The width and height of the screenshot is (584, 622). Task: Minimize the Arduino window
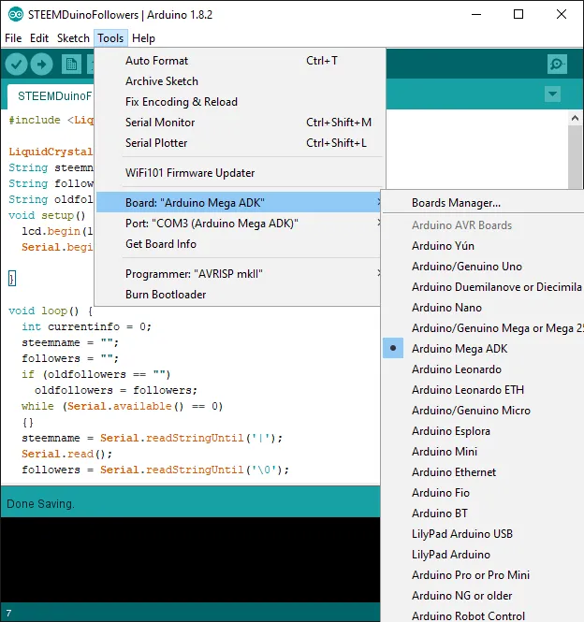point(476,15)
